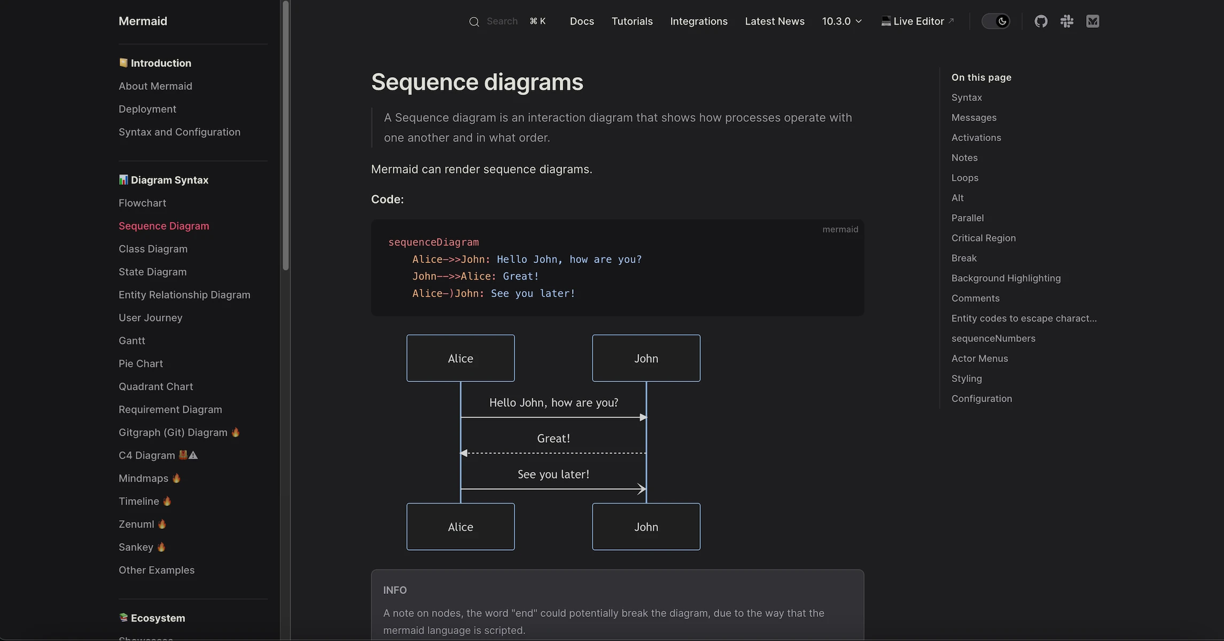The height and width of the screenshot is (641, 1224).
Task: Open Pie Chart sidebar link
Action: pyautogui.click(x=141, y=364)
